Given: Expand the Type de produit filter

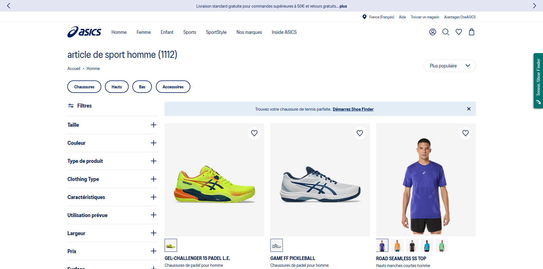Looking at the screenshot, I should click(x=112, y=161).
